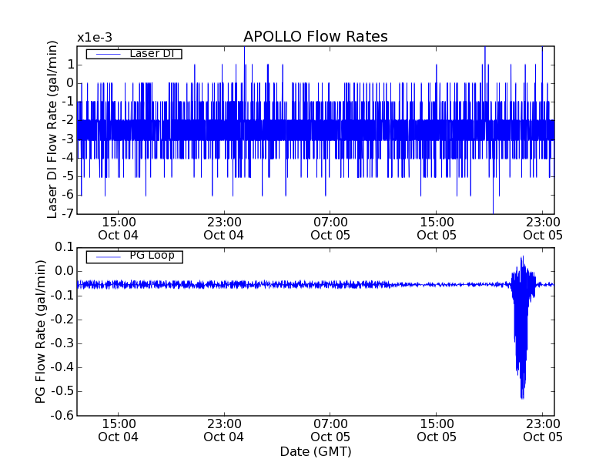Screen dimensions: 616x462
Task: Click the Laser DI Flow Rate y-axis label
Action: click(53, 129)
